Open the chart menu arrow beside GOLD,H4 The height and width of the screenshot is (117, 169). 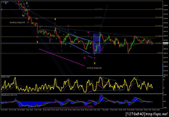2,2
